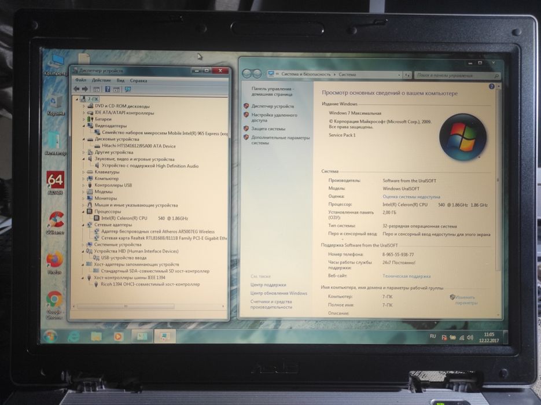Click Система и безопасность breadcrumb
This screenshot has height=405, width=541.
(x=306, y=74)
